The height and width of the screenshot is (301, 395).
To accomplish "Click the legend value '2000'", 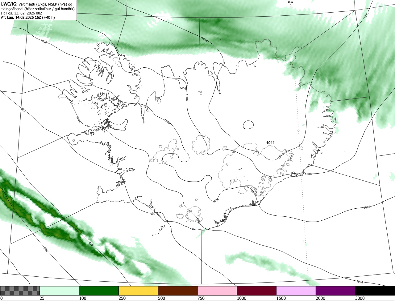I will coord(321,298).
